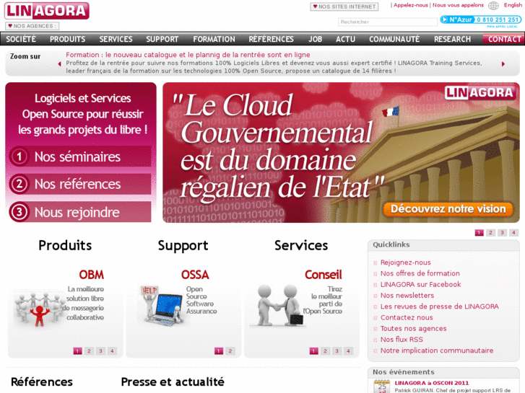Click the LINAGORA logo inside the banner
525x393 pixels.
point(480,92)
